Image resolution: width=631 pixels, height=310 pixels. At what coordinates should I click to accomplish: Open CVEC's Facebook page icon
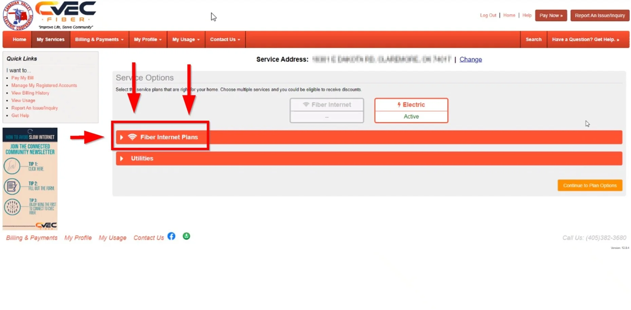pos(171,236)
